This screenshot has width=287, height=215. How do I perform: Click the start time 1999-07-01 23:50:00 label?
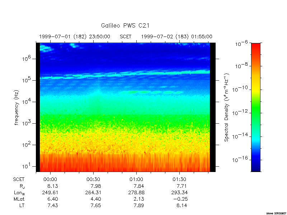click(x=75, y=37)
